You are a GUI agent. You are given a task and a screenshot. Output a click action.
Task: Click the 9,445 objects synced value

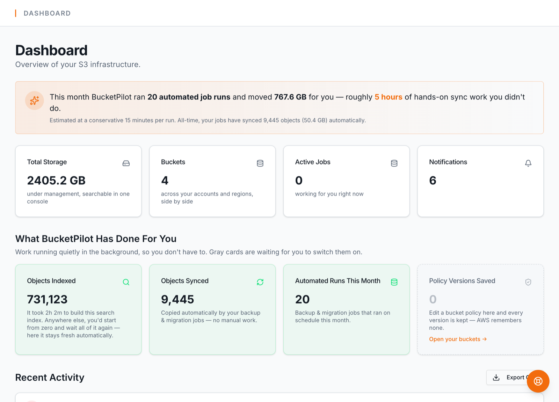pyautogui.click(x=177, y=299)
